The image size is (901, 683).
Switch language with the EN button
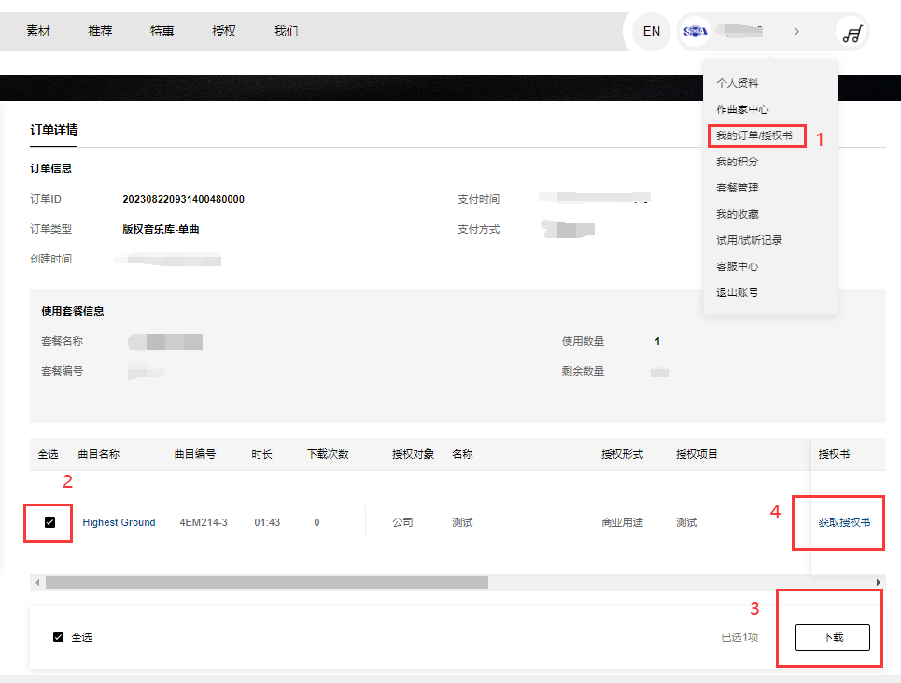tap(652, 31)
